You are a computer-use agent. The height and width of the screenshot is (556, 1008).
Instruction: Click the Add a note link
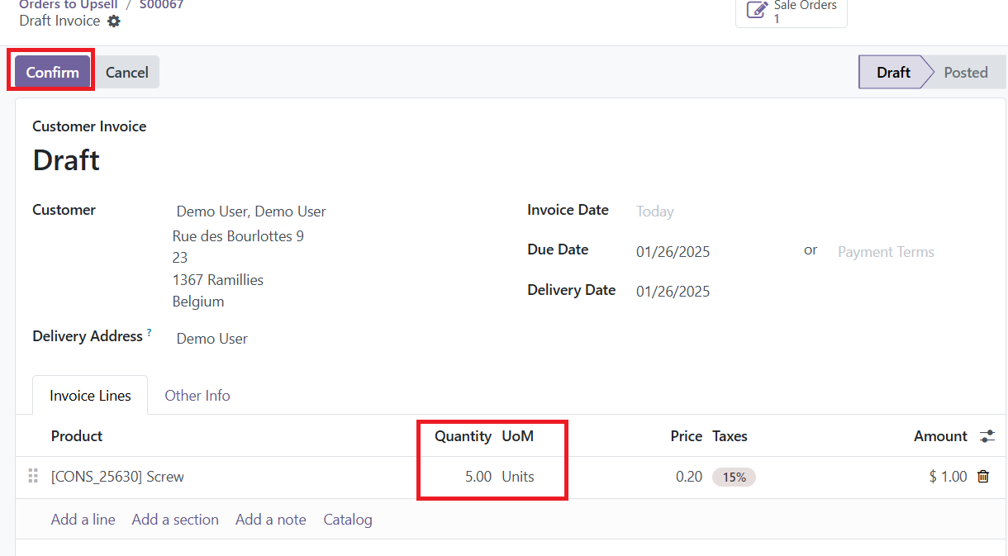[271, 520]
